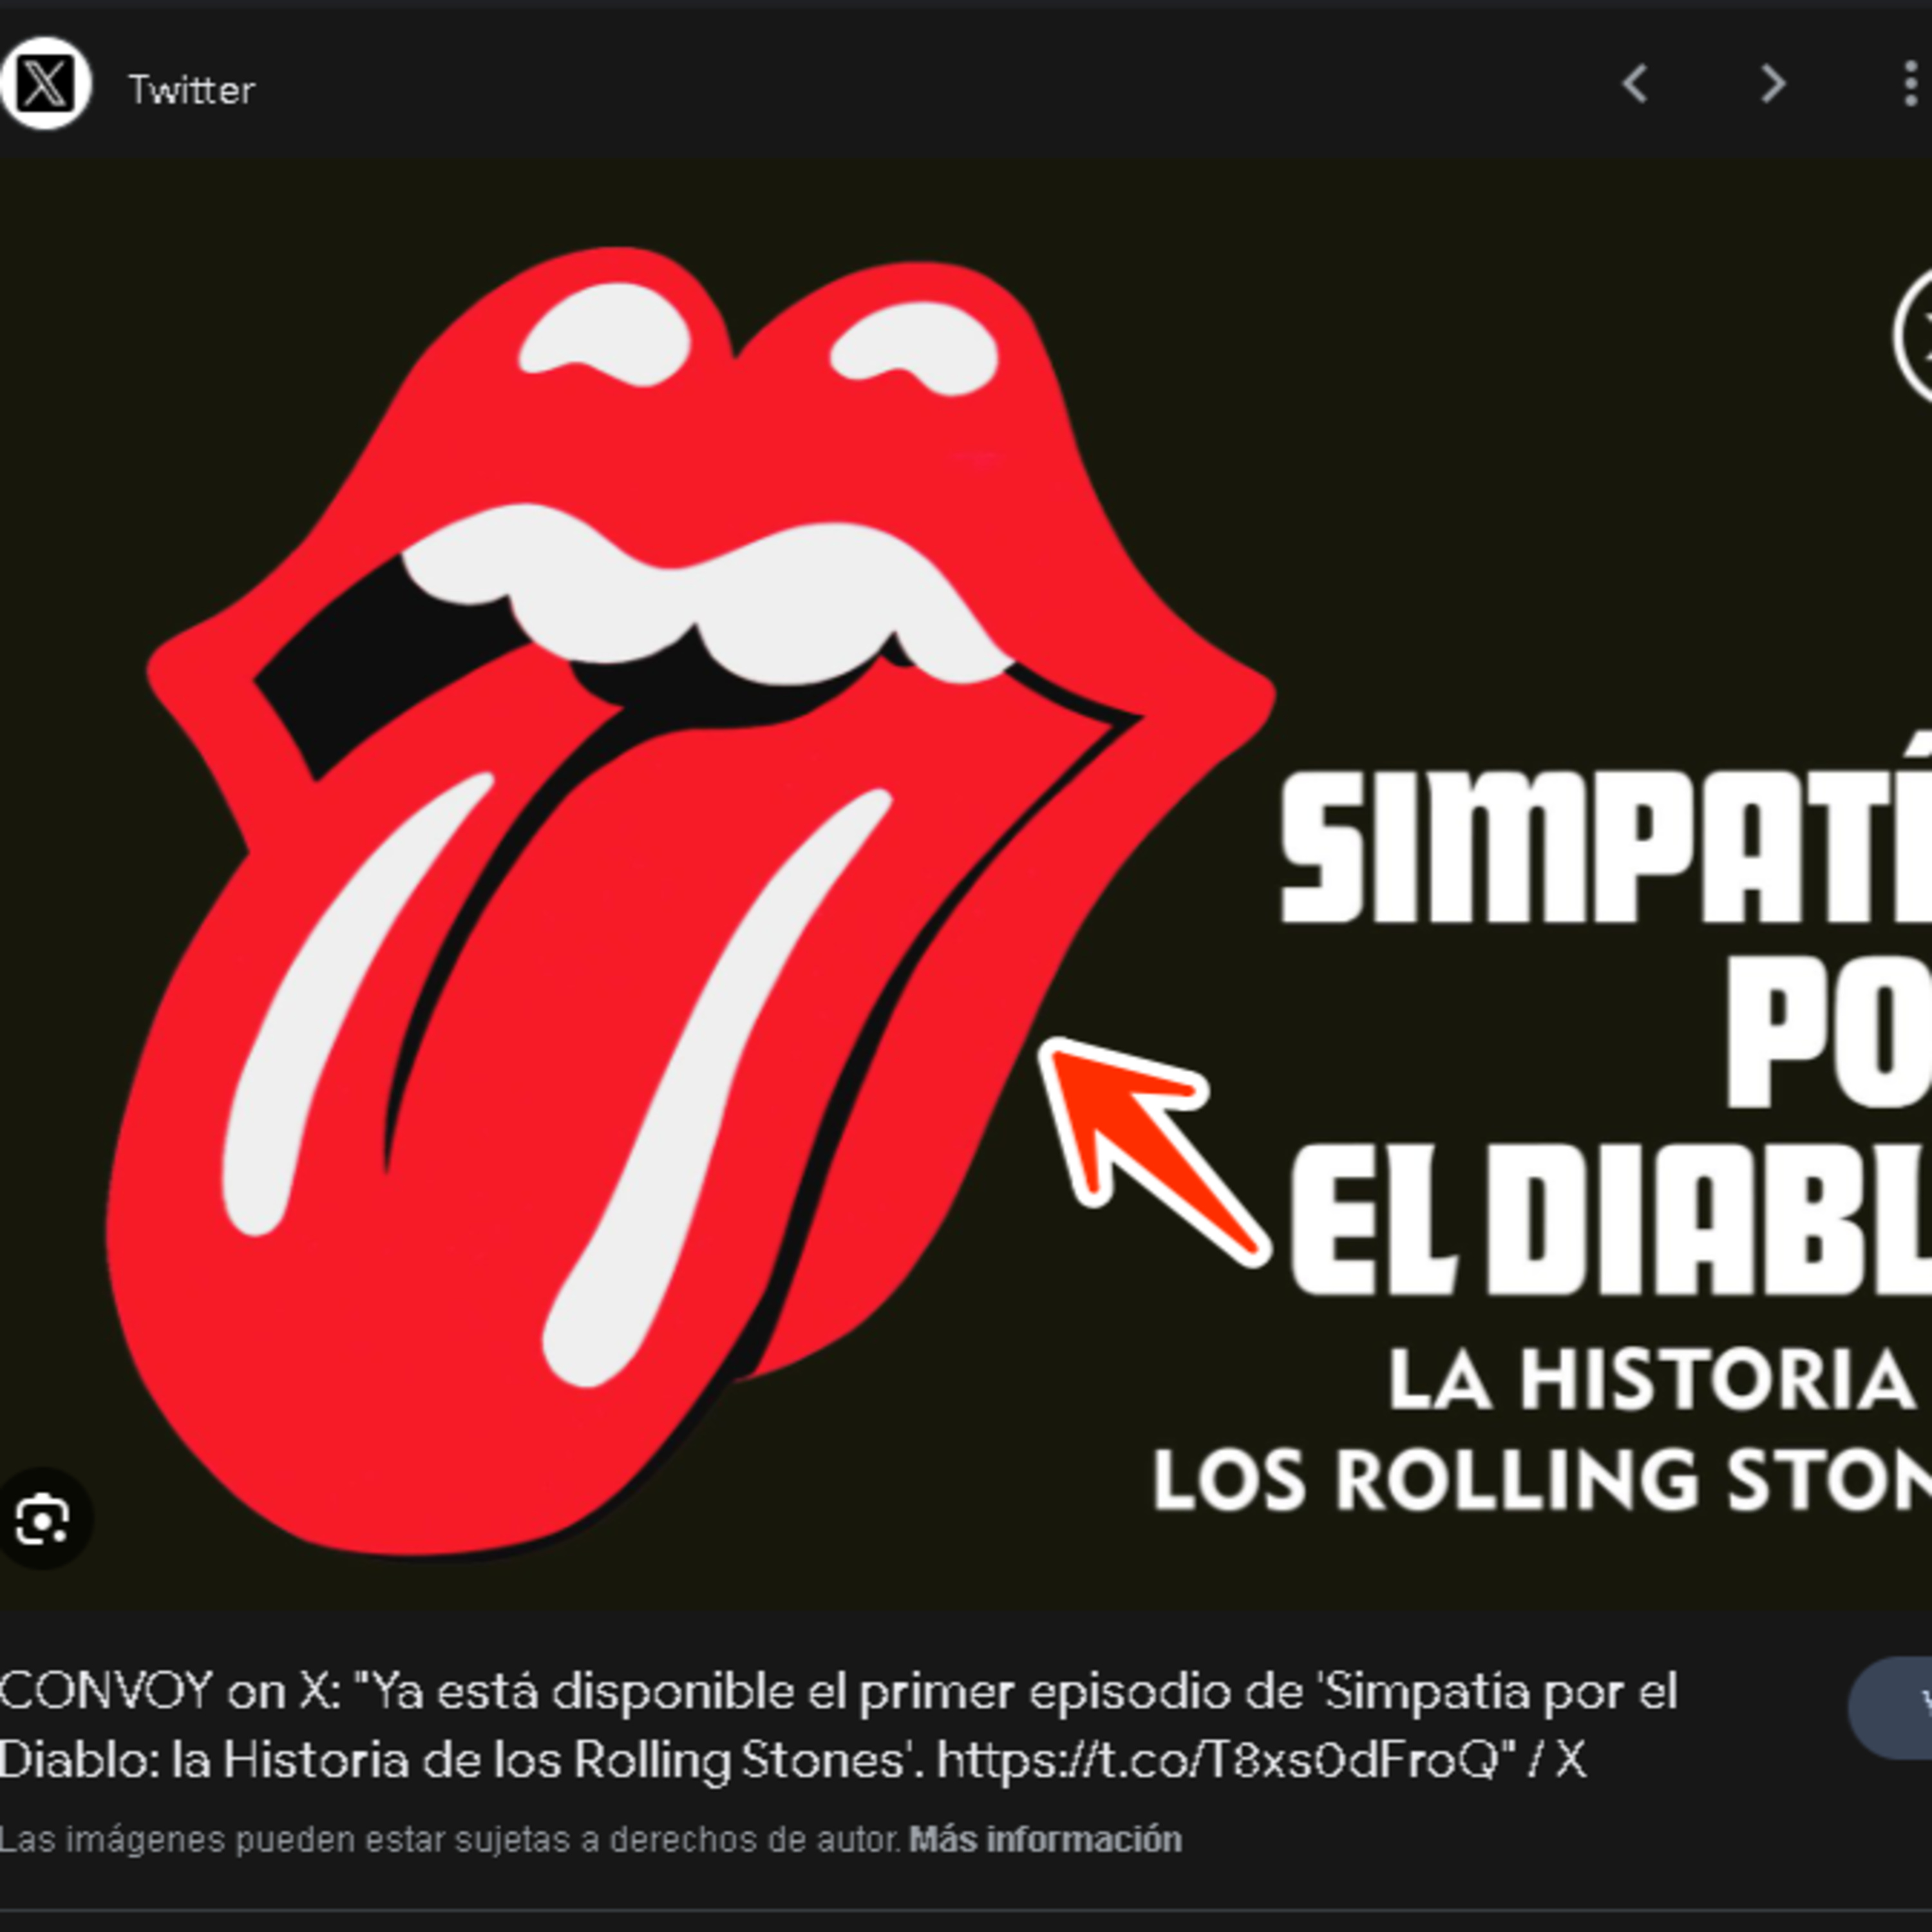Advance to the next image chevron
The image size is (1932, 1932).
point(1772,84)
